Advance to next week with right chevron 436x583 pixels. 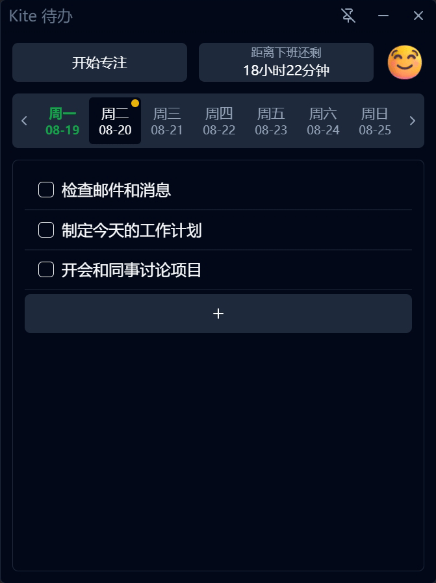[412, 121]
